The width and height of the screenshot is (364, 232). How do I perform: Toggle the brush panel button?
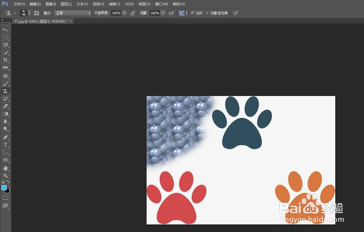36,13
